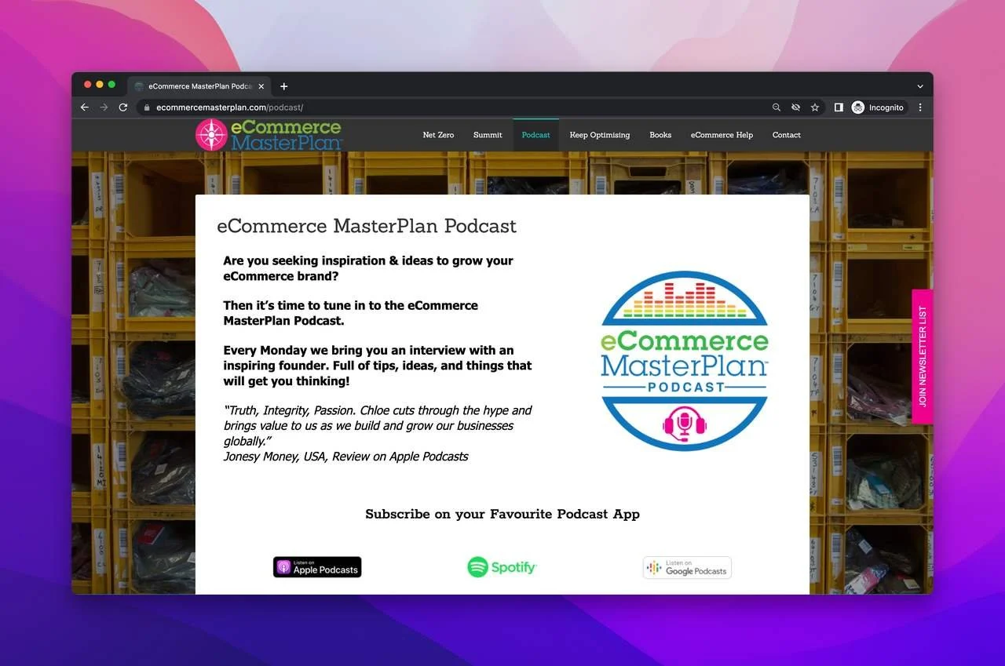Open the pink Join Newsletter List tab
The width and height of the screenshot is (1005, 666).
922,356
